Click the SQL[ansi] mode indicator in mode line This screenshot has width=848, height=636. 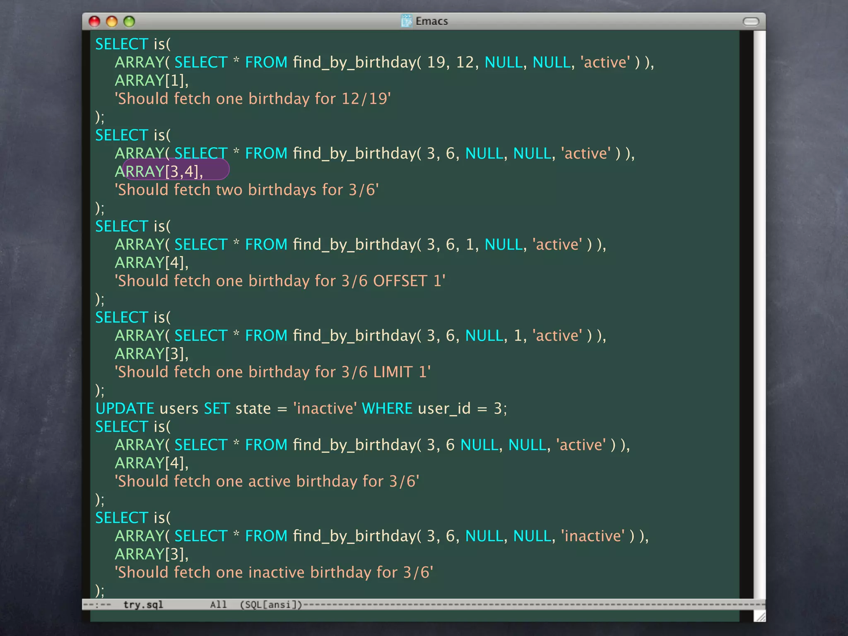pos(271,605)
